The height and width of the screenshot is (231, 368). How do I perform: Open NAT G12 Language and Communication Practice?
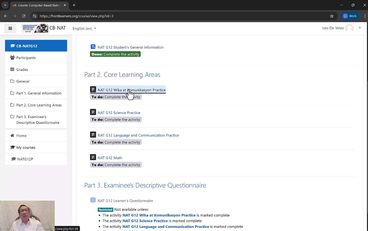(138, 135)
